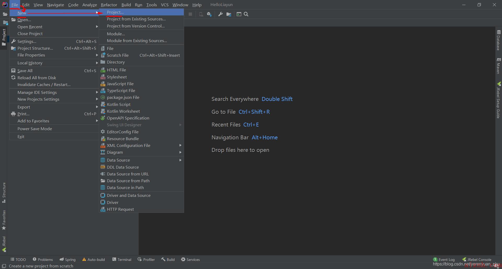This screenshot has width=502, height=269.
Task: Show the Problems tool window
Action: pyautogui.click(x=43, y=259)
